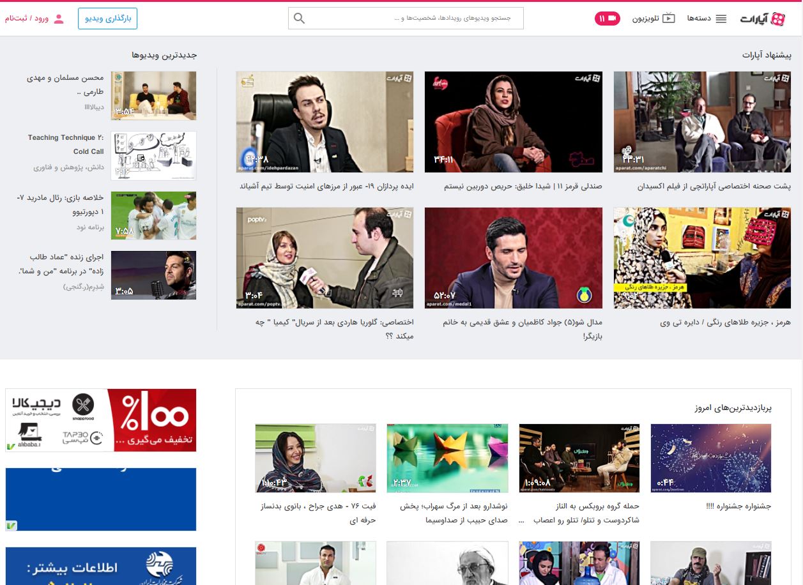The height and width of the screenshot is (585, 803).
Task: Open thumbnail of نوشدارو بعد از مرگ سهراب
Action: (x=447, y=458)
